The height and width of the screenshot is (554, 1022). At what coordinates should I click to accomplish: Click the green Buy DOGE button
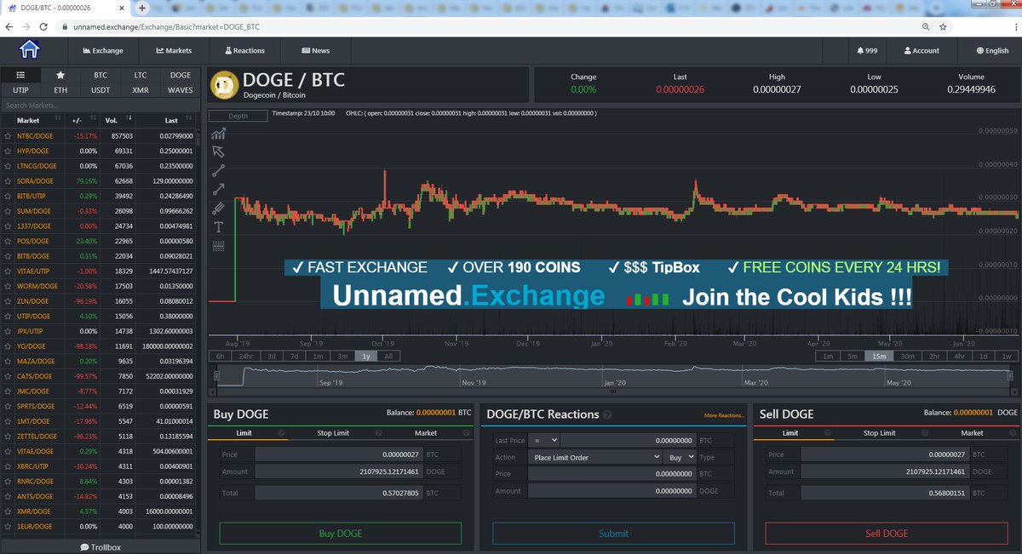pos(340,534)
